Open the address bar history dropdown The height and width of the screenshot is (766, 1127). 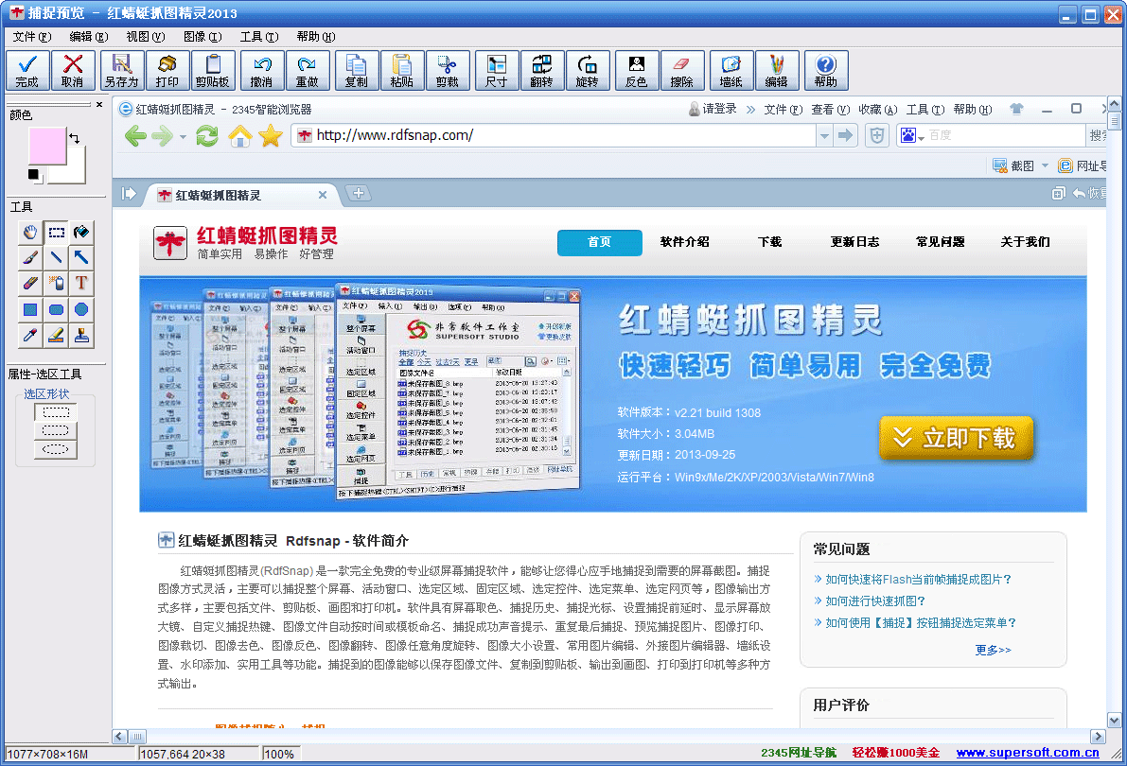pyautogui.click(x=823, y=135)
